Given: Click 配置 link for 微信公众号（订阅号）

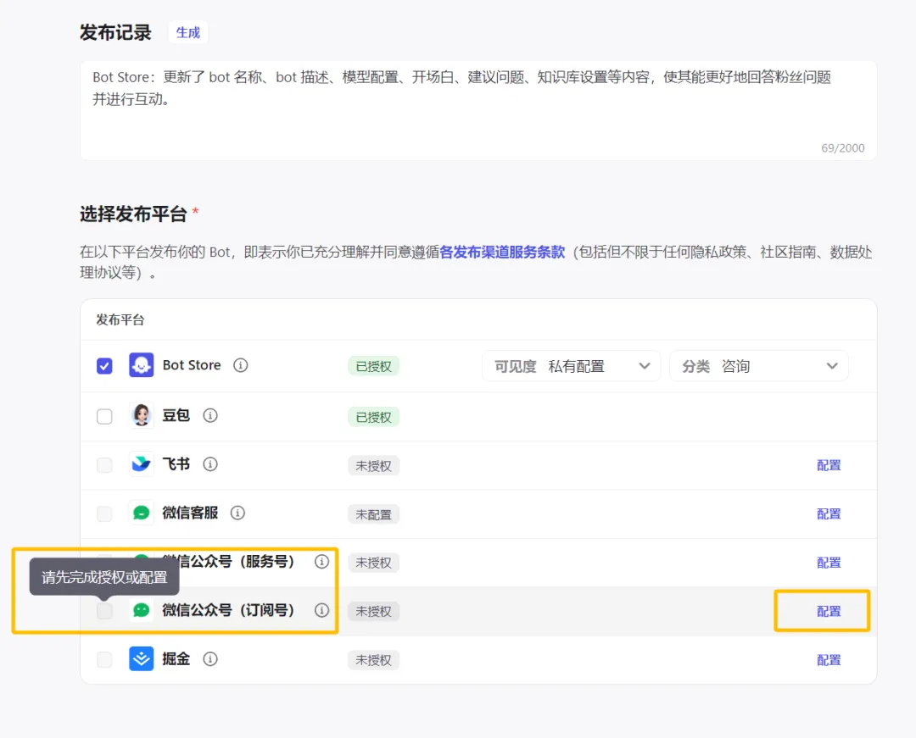Looking at the screenshot, I should tap(828, 611).
